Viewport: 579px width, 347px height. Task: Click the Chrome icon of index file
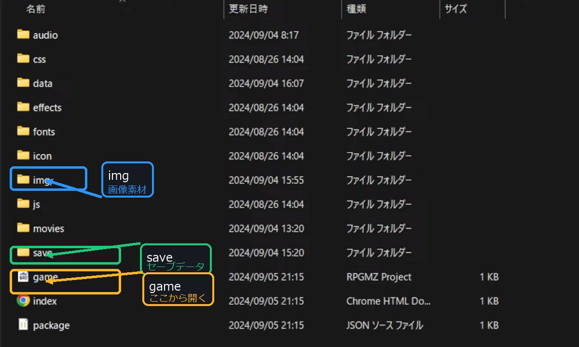(23, 301)
